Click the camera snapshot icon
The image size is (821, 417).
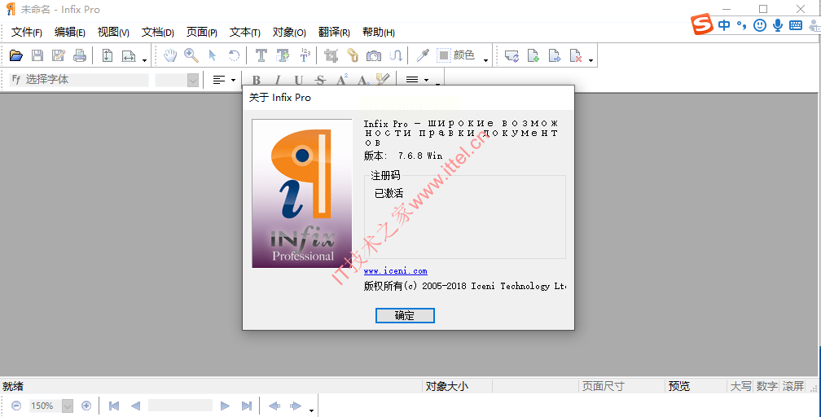374,55
